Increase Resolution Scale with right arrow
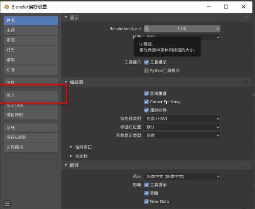The image size is (255, 209). coord(218,29)
